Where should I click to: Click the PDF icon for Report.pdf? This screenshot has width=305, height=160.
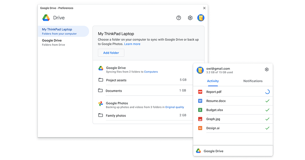200,92
